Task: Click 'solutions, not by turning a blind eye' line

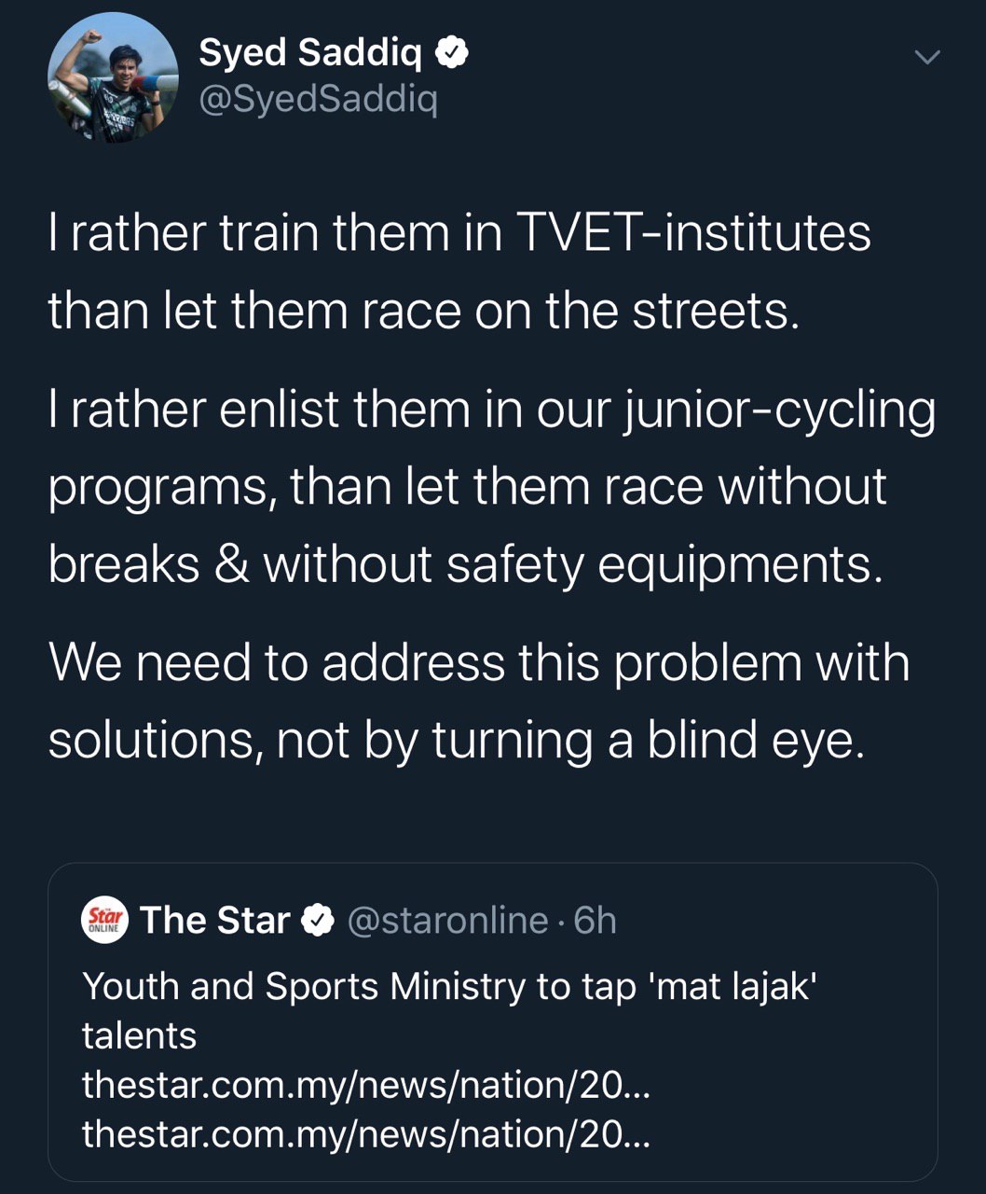Action: [x=456, y=741]
